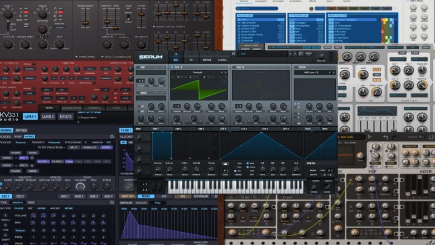Open the Serum MENU button
Viewport: 435px width, 245px height.
[308, 54]
